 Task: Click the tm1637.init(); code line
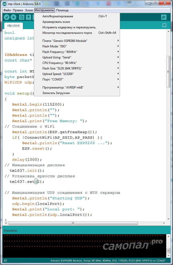pos(27,170)
